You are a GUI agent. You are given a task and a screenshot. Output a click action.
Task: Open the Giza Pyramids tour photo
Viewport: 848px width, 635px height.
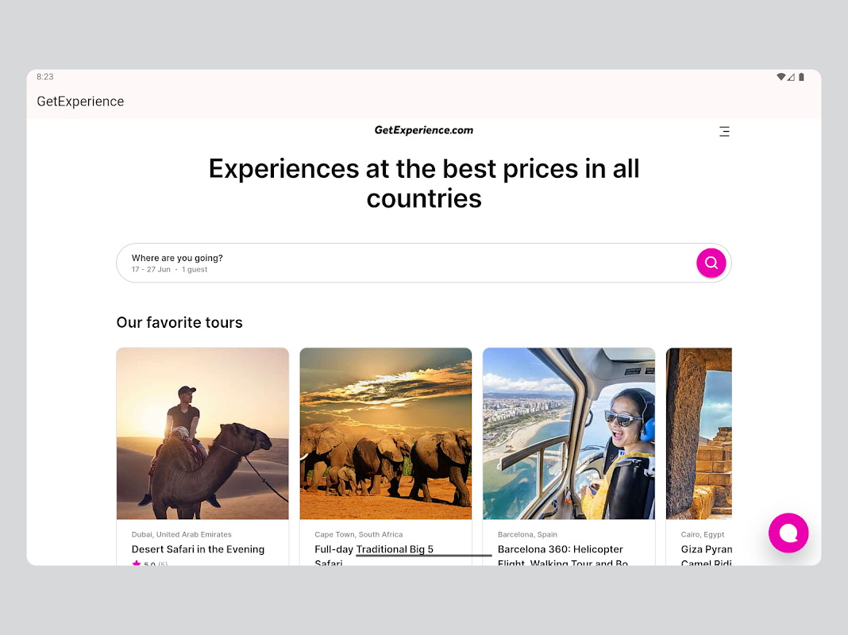click(x=699, y=433)
